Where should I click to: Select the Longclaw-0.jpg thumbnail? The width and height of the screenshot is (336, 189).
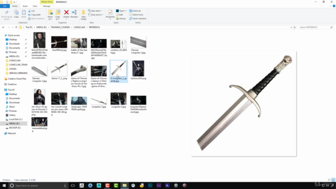pyautogui.click(x=119, y=99)
